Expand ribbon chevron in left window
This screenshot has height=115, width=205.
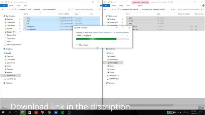(x=98, y=6)
